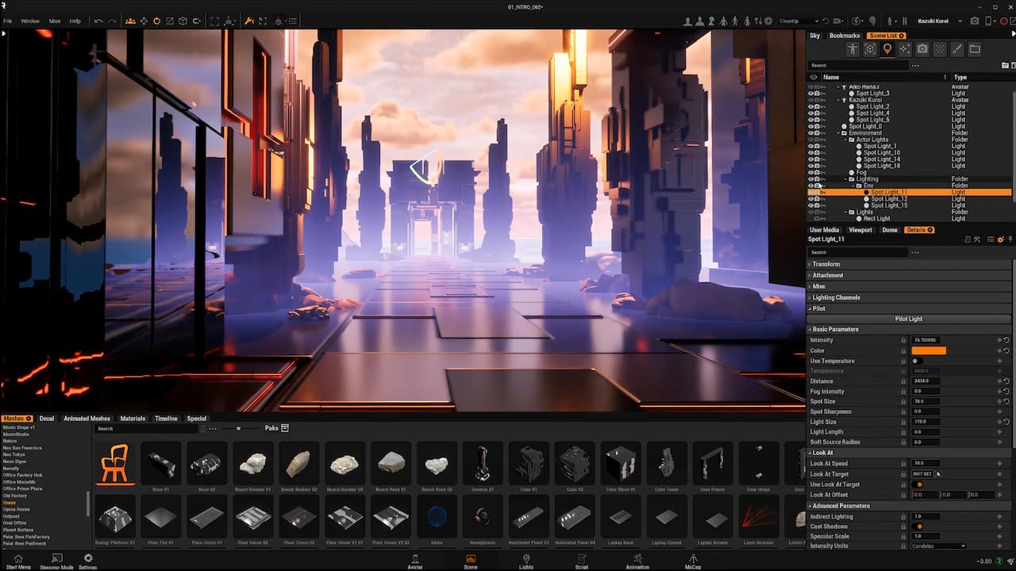Collapse the Basic Parameters section
This screenshot has width=1016, height=571.
910,329
